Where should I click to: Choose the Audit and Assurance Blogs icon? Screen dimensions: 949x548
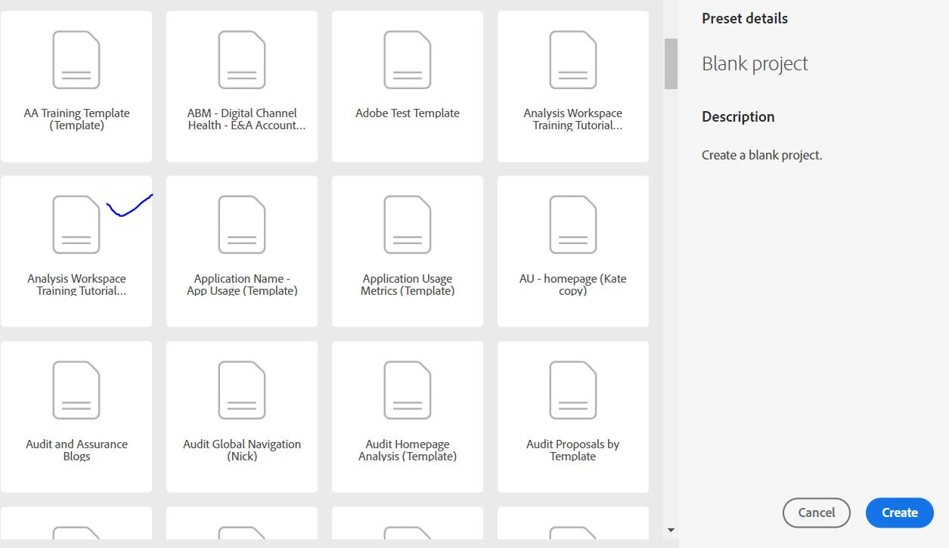click(76, 390)
